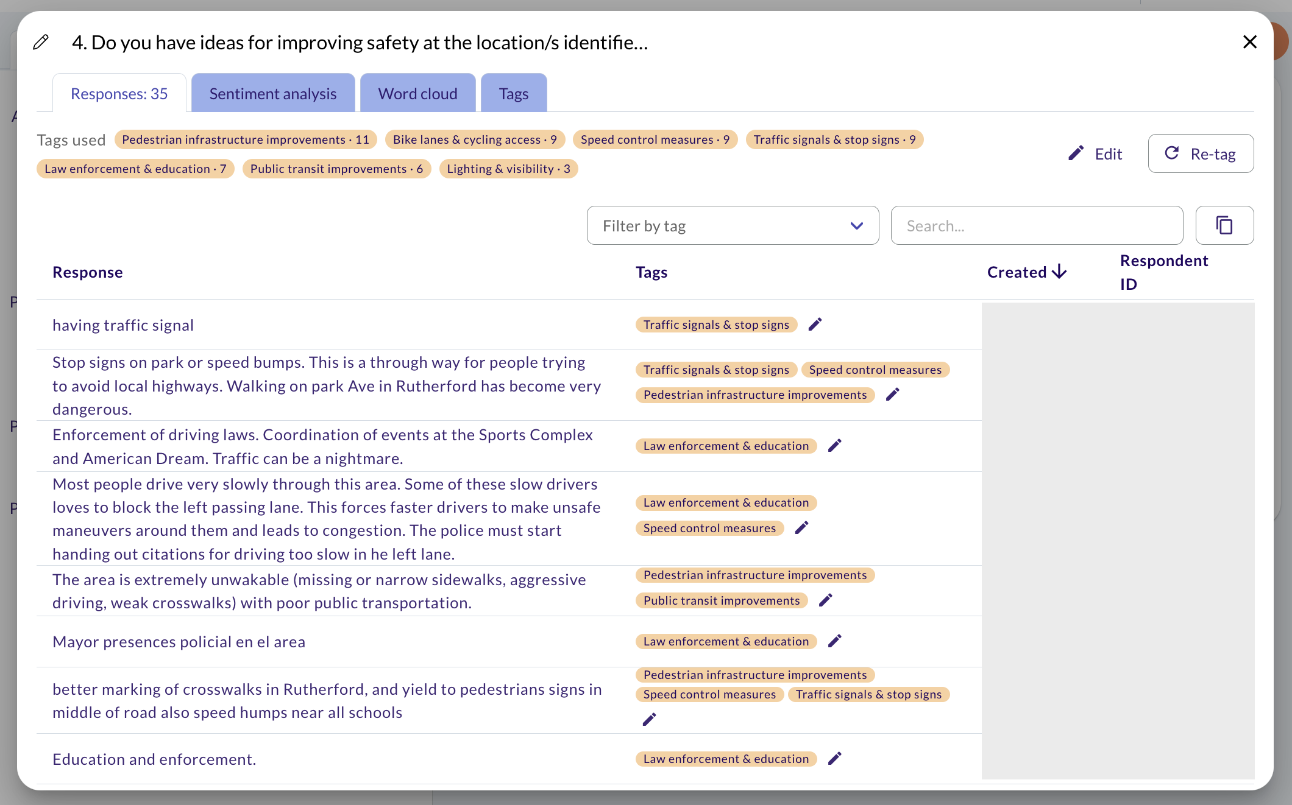Click the 'Traffic signals & stop signs · 9' chip
Screen dimensions: 1292x805
pyautogui.click(x=834, y=139)
